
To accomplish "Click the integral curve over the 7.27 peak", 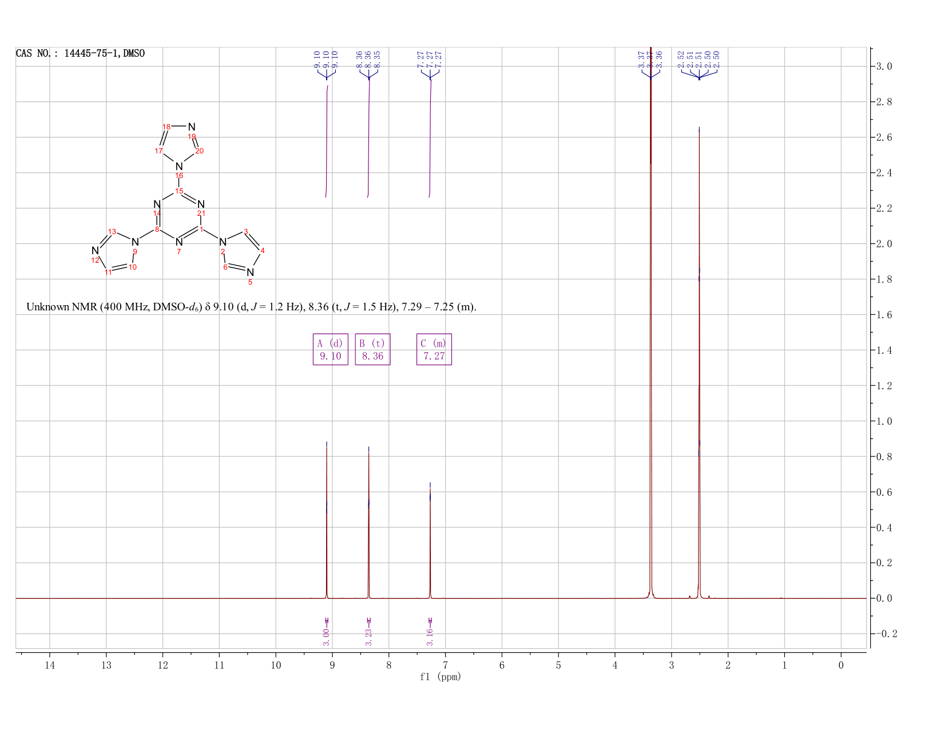I will 430,137.
